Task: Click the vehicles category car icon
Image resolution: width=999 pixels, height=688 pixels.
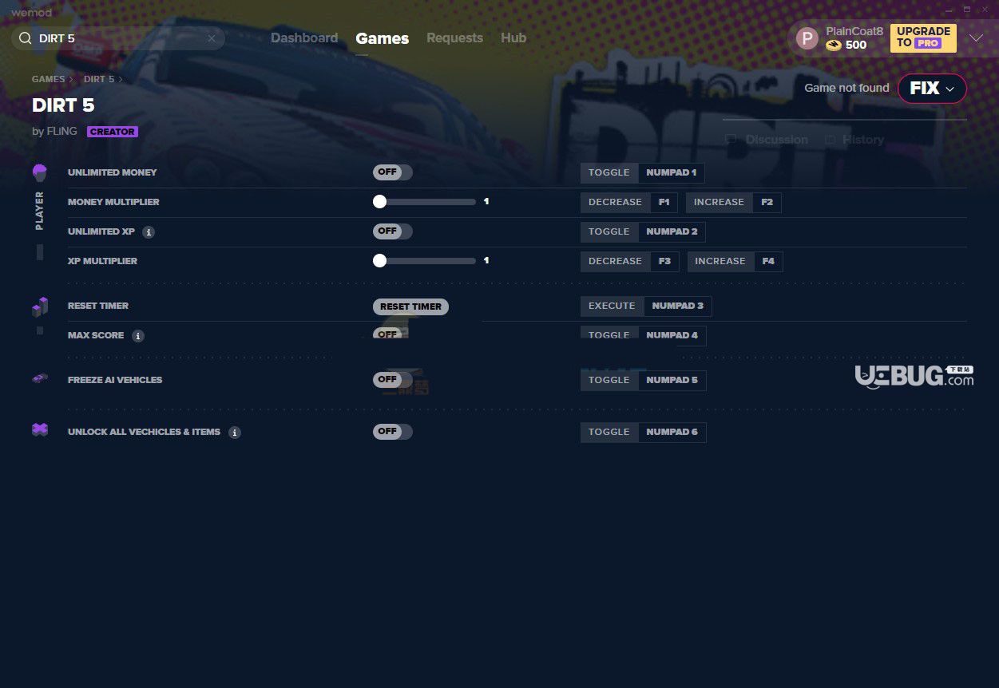Action: coord(40,379)
